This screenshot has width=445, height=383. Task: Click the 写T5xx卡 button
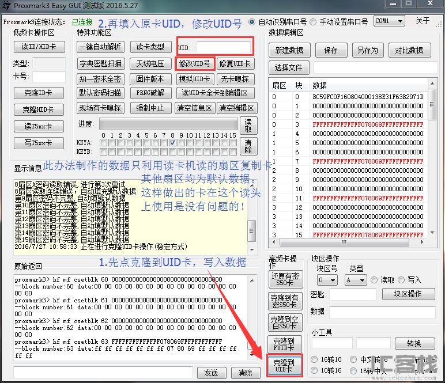tap(39, 143)
